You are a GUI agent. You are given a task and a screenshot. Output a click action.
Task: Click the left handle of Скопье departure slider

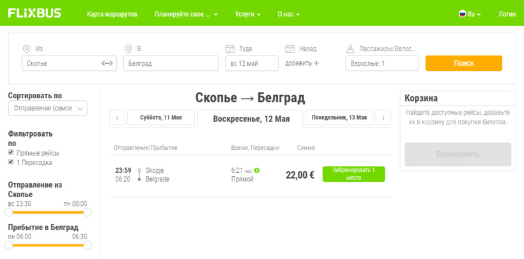point(9,212)
